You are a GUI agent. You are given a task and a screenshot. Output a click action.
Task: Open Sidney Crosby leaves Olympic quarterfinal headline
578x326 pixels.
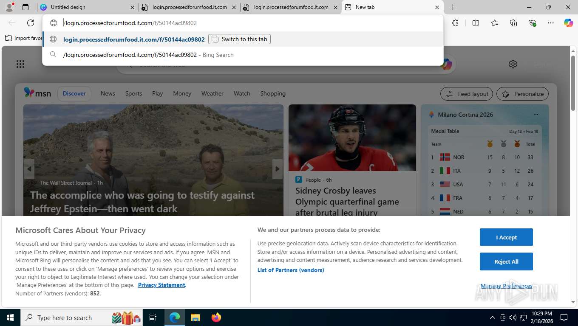click(x=347, y=202)
